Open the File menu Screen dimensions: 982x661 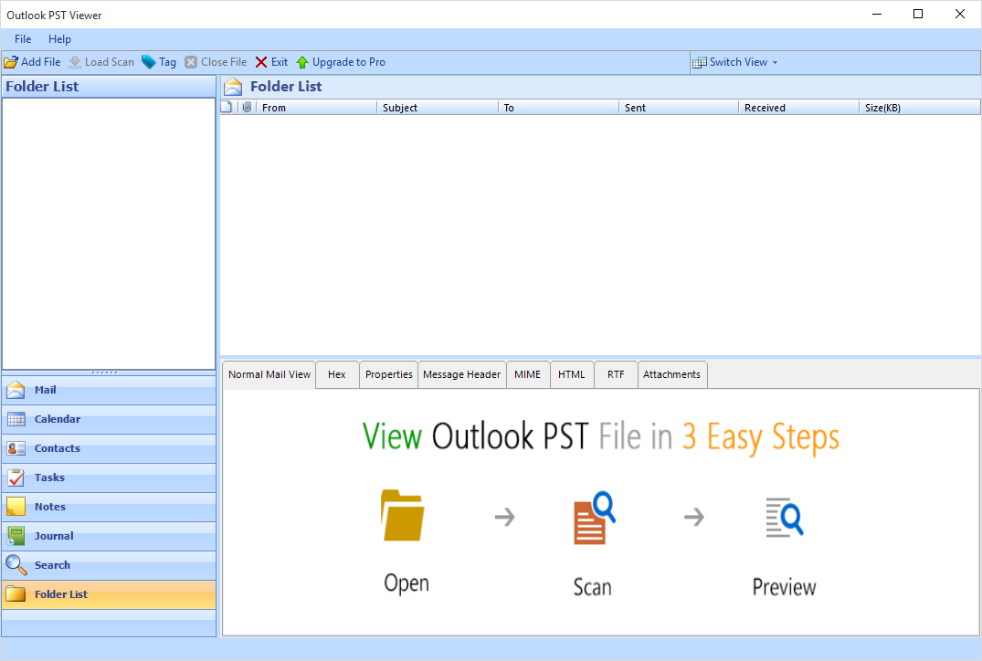23,39
